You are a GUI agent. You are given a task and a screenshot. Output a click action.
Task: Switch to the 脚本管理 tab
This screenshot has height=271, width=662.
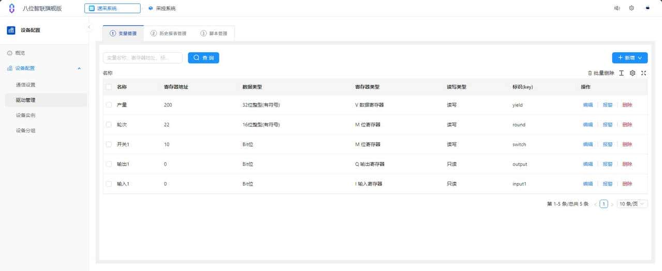pyautogui.click(x=214, y=34)
